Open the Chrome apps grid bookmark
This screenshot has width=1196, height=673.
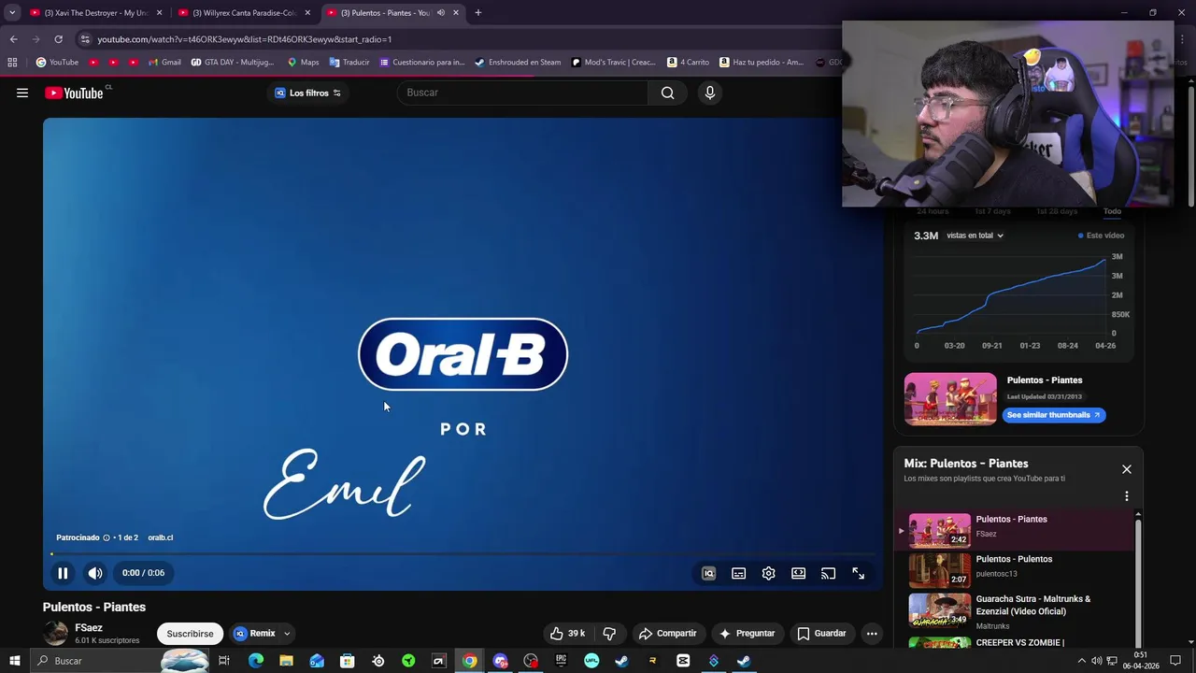12,63
